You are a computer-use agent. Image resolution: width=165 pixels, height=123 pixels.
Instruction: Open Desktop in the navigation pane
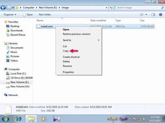15,26
